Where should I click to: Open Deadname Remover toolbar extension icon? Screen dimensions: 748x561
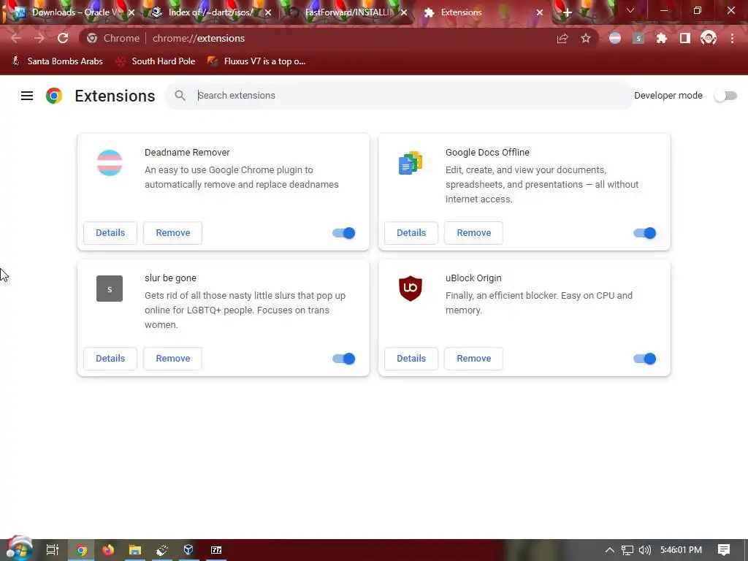(615, 38)
